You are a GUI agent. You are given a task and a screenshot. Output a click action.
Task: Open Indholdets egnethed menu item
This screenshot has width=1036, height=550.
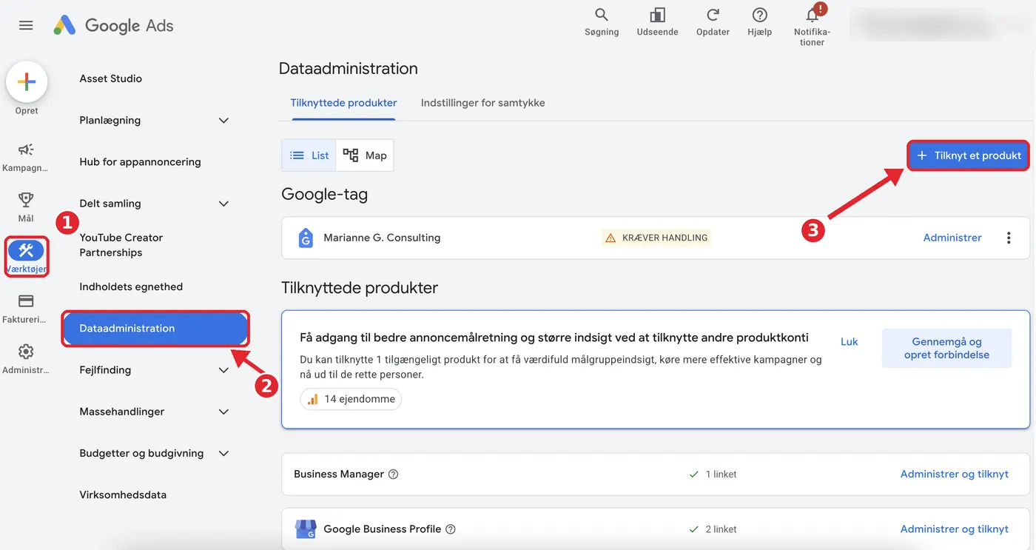pyautogui.click(x=131, y=286)
